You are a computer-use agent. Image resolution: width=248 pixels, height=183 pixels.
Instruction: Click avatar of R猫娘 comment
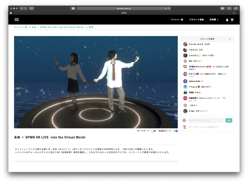click(185, 93)
